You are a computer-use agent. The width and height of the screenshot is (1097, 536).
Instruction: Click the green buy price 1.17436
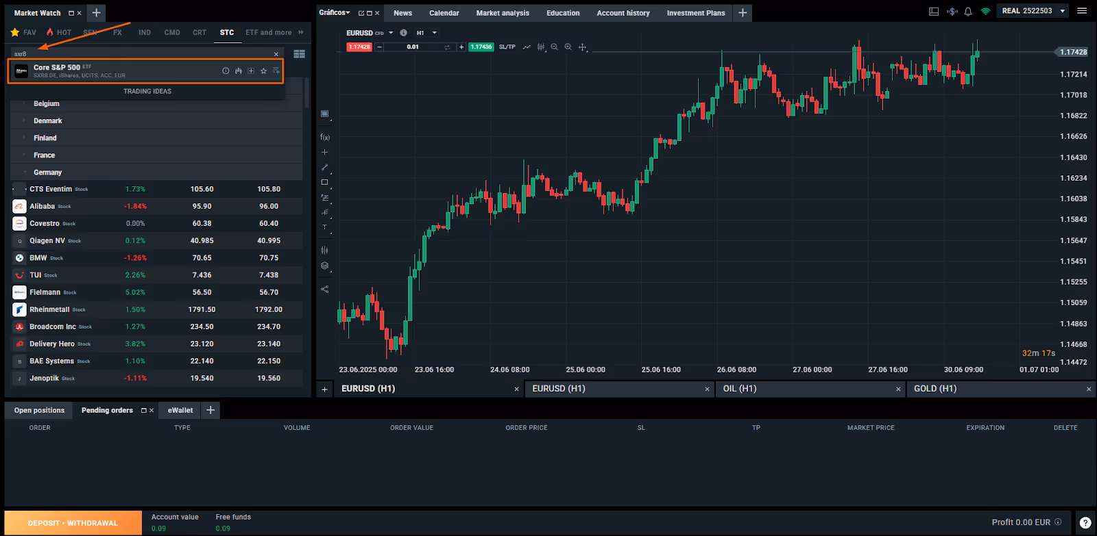coord(481,47)
